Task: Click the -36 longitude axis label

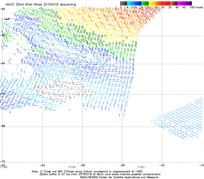Action: [x=122, y=165]
